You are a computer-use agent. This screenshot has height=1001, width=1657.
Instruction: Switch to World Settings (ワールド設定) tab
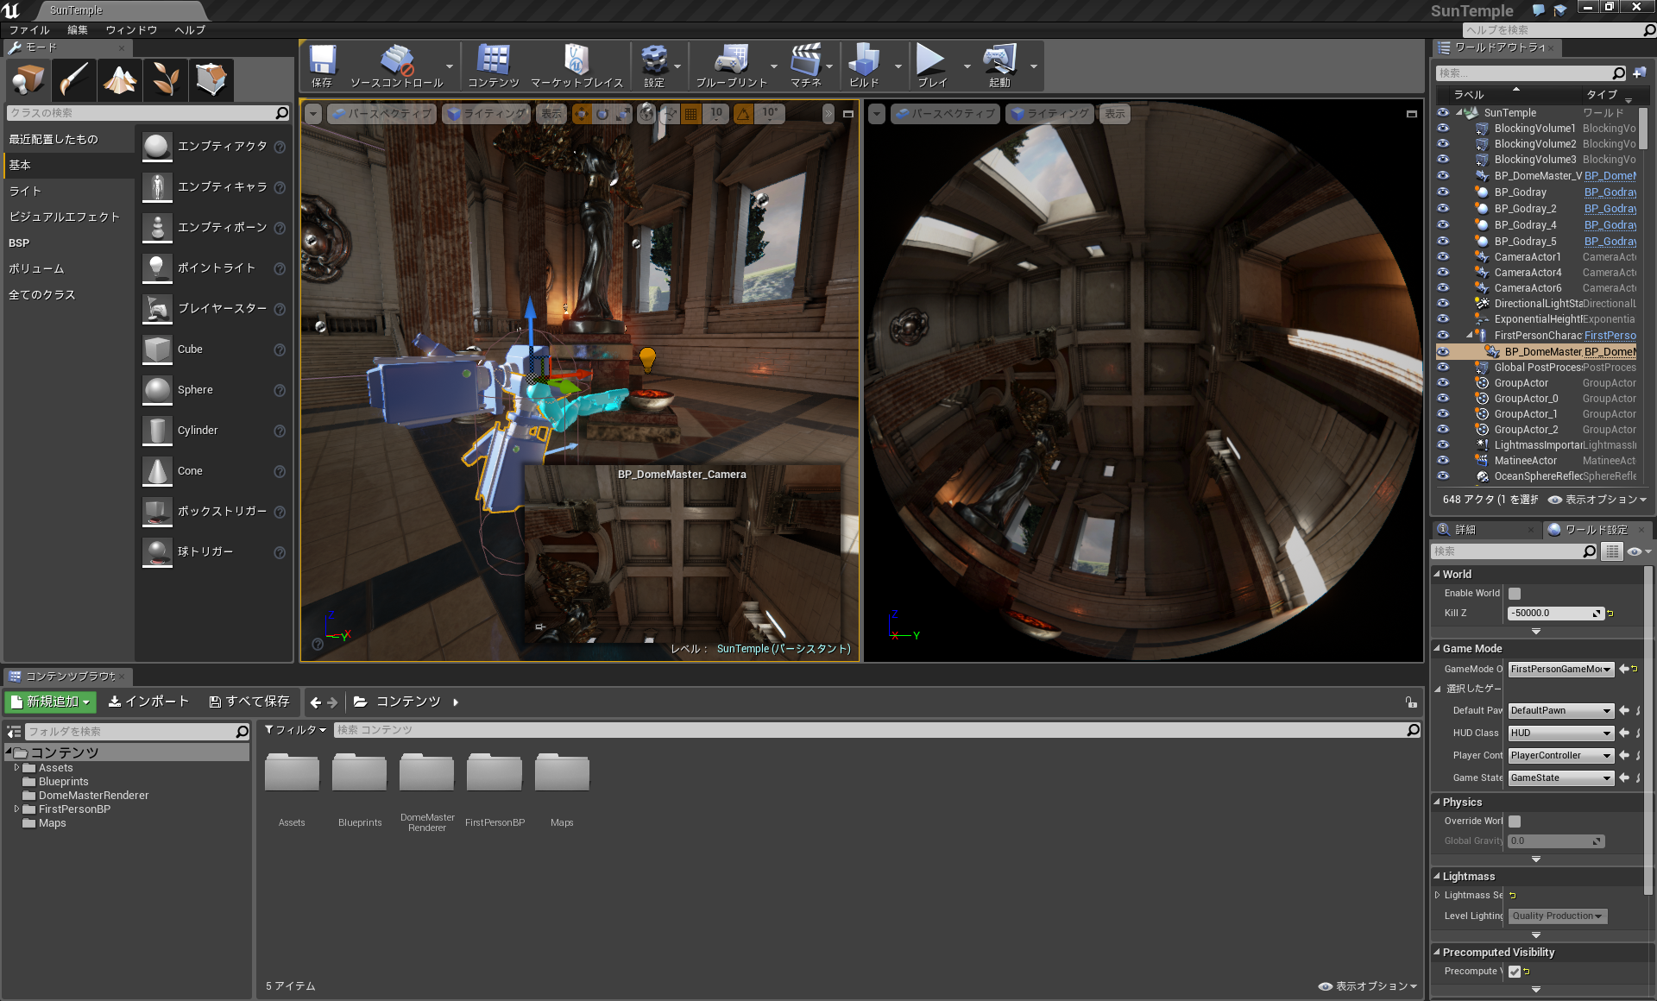click(1596, 530)
